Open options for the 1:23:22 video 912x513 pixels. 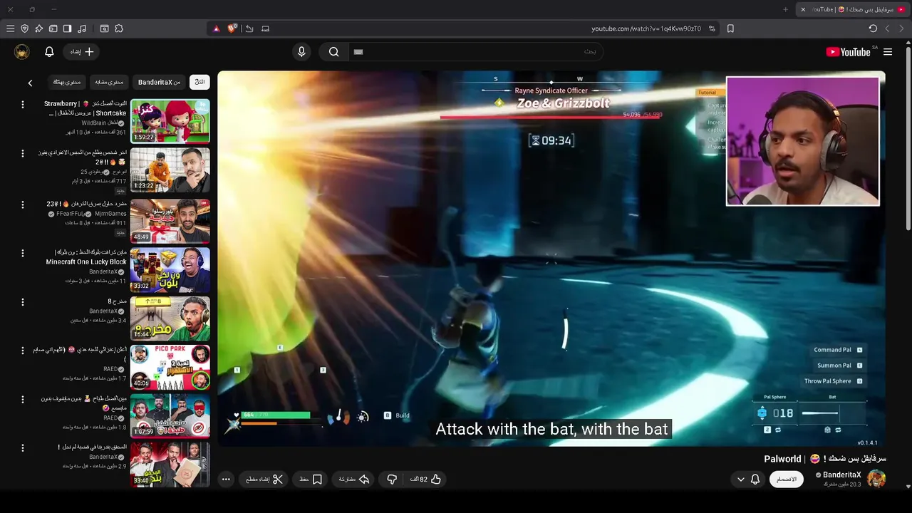click(x=22, y=153)
